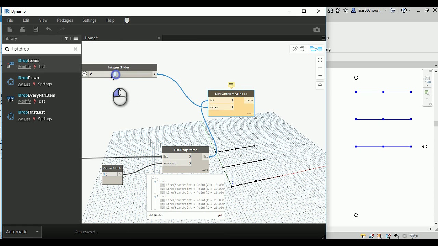This screenshot has width=438, height=246.
Task: Export workspace as image via camera icon
Action: point(317,30)
